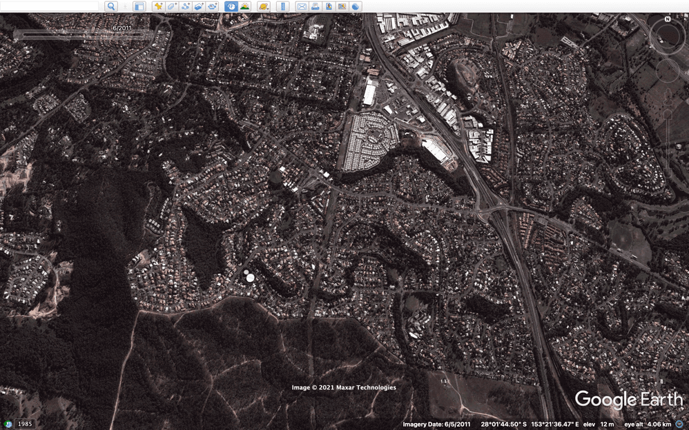This screenshot has height=430, width=689.
Task: Toggle the historical imagery clock button
Action: 231,6
